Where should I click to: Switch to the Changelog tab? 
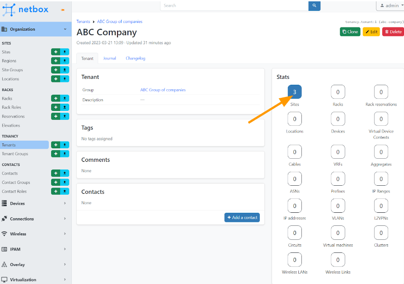[x=136, y=58]
